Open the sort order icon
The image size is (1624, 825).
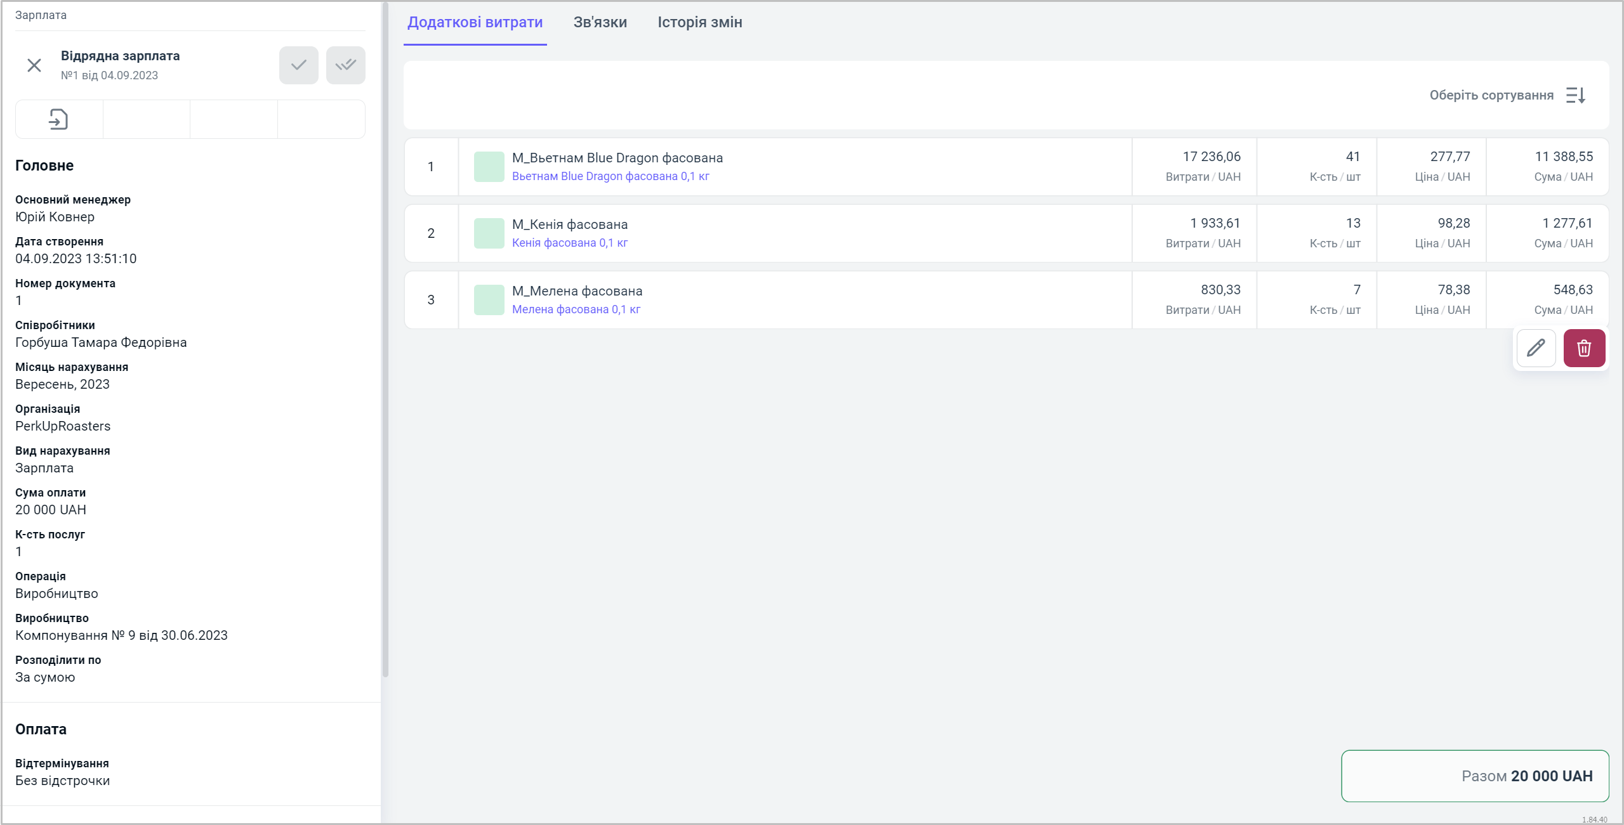pyautogui.click(x=1576, y=95)
